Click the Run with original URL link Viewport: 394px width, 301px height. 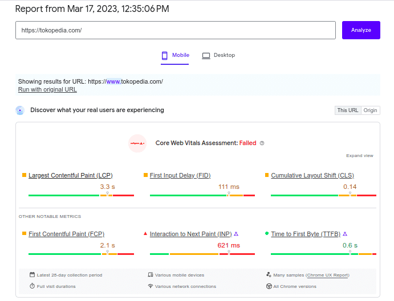(47, 89)
